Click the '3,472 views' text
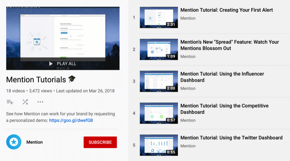 tap(41, 91)
